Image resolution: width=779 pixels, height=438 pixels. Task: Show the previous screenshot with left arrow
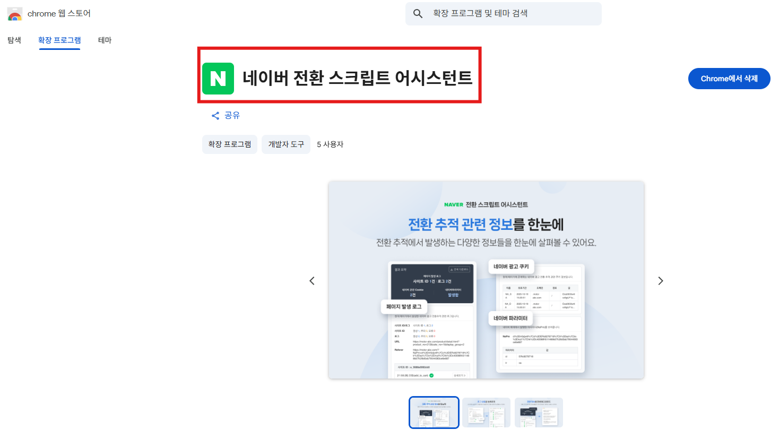pos(312,281)
